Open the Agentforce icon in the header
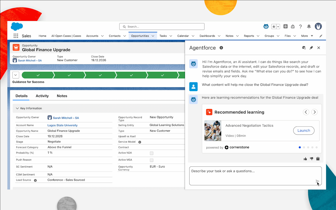 266,26
